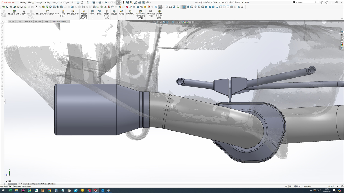This screenshot has width=344, height=193.
Task: Open Excel from the taskbar
Action: tap(10, 190)
